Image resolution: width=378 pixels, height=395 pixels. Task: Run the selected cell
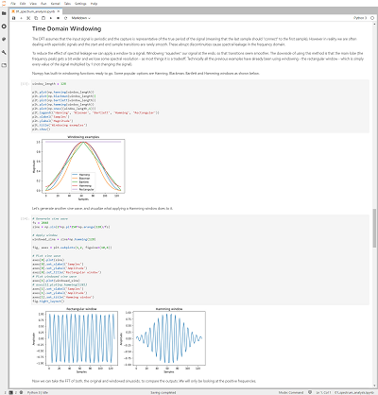click(x=51, y=18)
